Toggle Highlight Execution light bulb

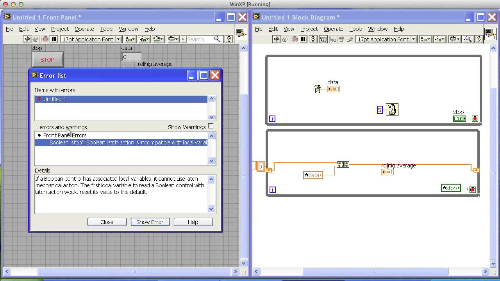[313, 39]
